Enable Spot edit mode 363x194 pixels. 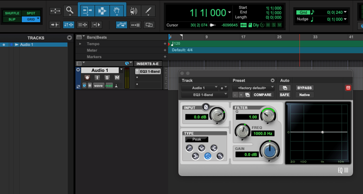(31, 13)
